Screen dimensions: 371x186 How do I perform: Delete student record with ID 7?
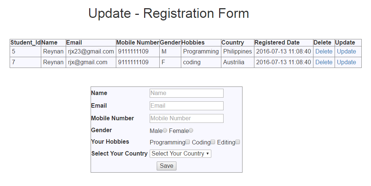(324, 62)
